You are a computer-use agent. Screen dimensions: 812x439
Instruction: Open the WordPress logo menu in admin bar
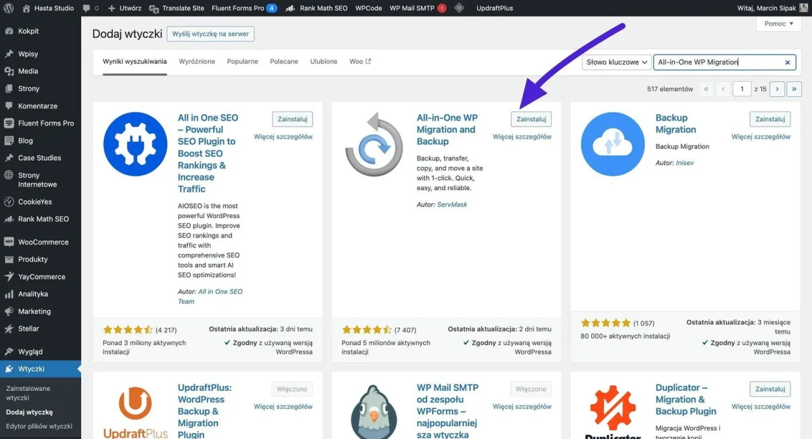tap(8, 8)
